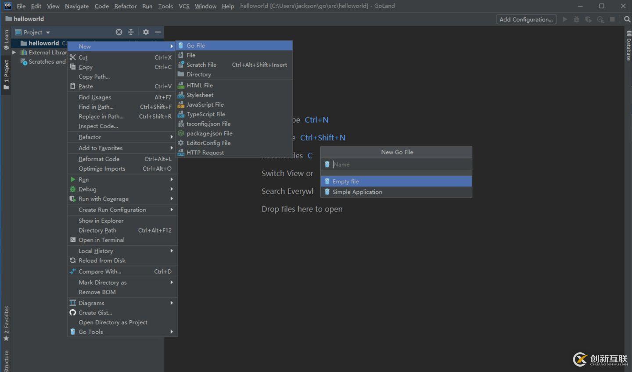
Task: Click Add Configuration button
Action: click(x=526, y=19)
